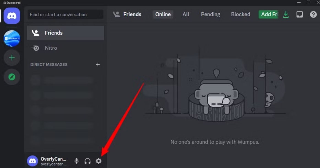The width and height of the screenshot is (320, 168).
Task: Add a server with plus icon
Action: pos(12,58)
